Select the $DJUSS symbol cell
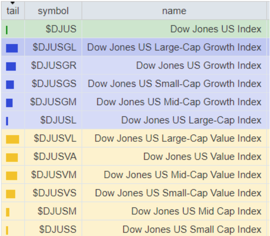This screenshot has width=270, height=236. [58, 229]
